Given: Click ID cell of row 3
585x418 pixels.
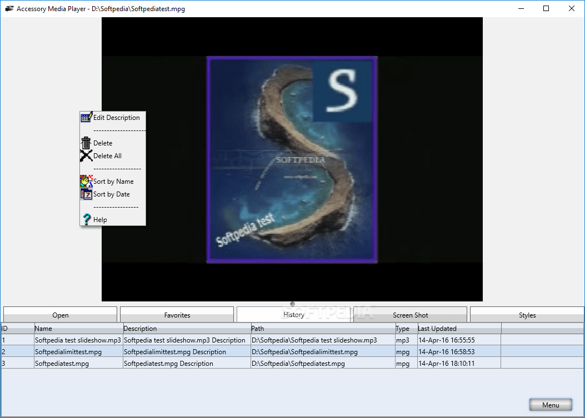Looking at the screenshot, I should 18,364.
